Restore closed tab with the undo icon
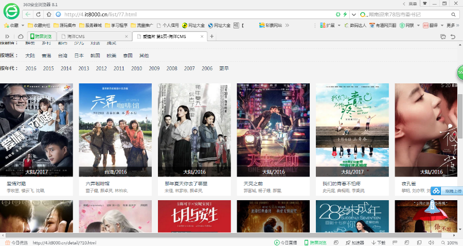Screen dimensions: 463x246 point(453,37)
